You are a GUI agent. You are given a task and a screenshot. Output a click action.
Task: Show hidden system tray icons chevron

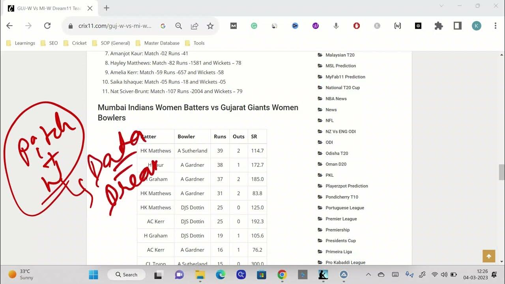tap(368, 275)
